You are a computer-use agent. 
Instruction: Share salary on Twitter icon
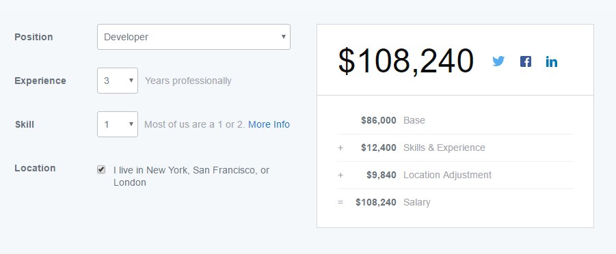click(498, 61)
